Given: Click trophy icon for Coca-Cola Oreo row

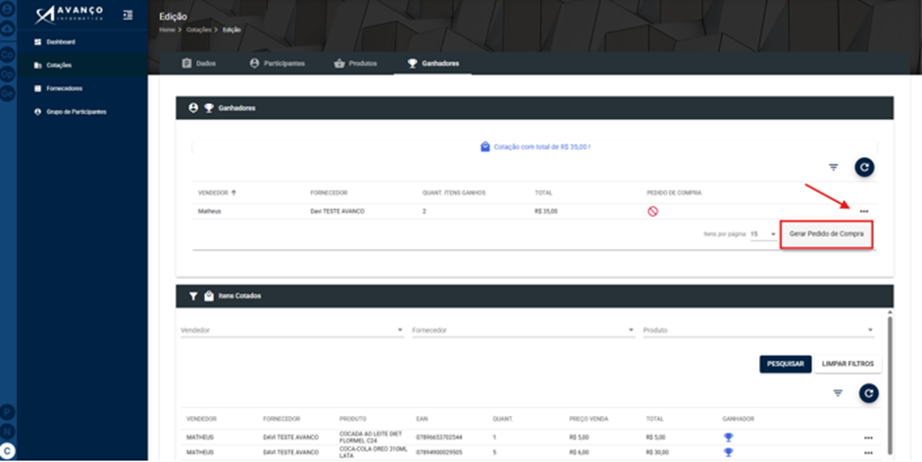Looking at the screenshot, I should click(x=728, y=452).
